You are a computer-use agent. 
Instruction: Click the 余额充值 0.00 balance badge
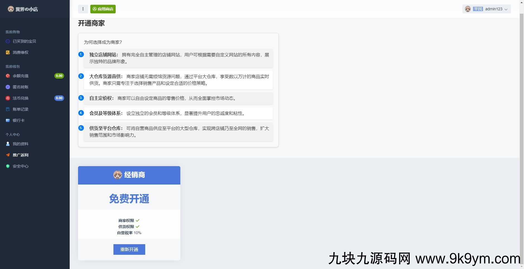click(x=59, y=76)
